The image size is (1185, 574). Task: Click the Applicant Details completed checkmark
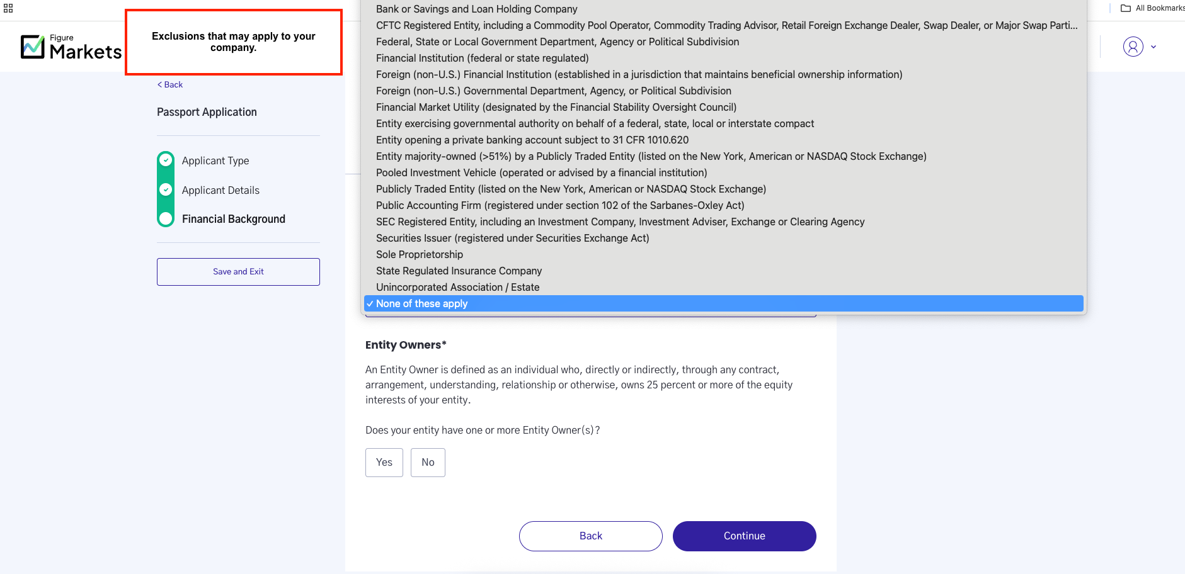pyautogui.click(x=166, y=189)
